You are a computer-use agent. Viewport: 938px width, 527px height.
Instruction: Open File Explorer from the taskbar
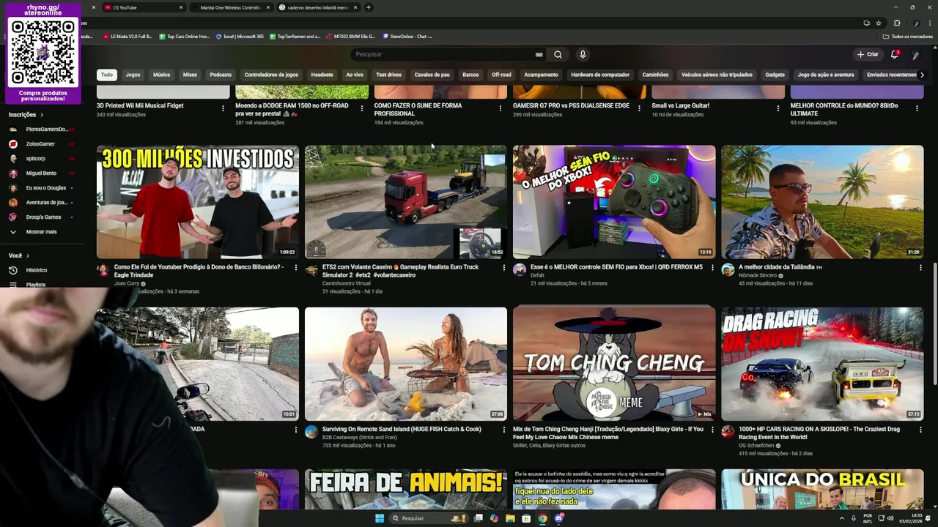[510, 518]
